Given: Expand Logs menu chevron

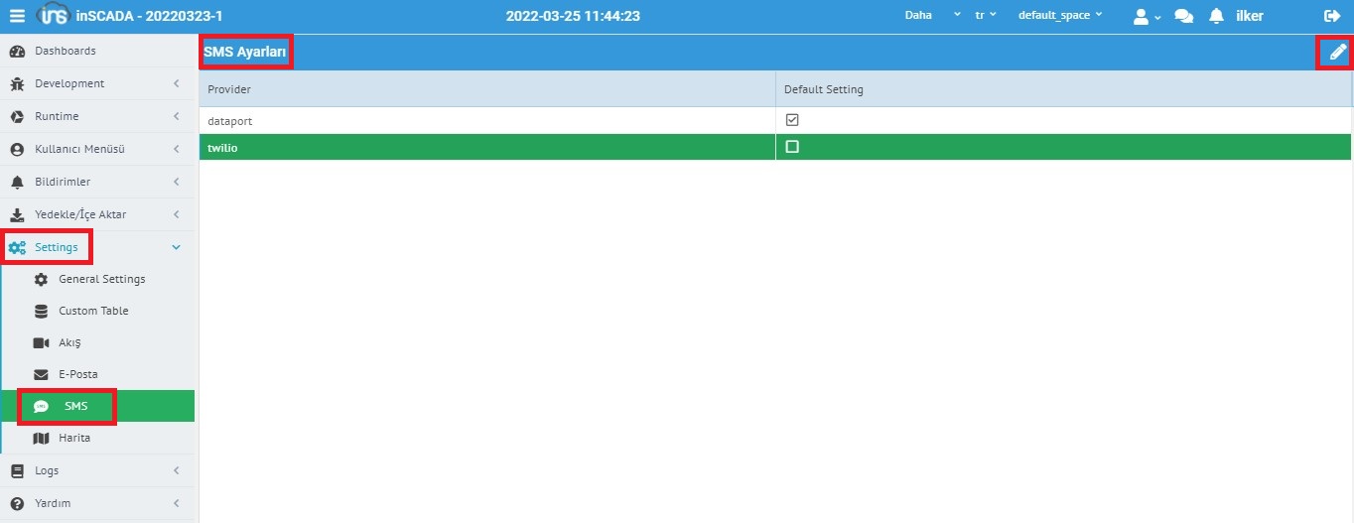Looking at the screenshot, I should [x=177, y=470].
